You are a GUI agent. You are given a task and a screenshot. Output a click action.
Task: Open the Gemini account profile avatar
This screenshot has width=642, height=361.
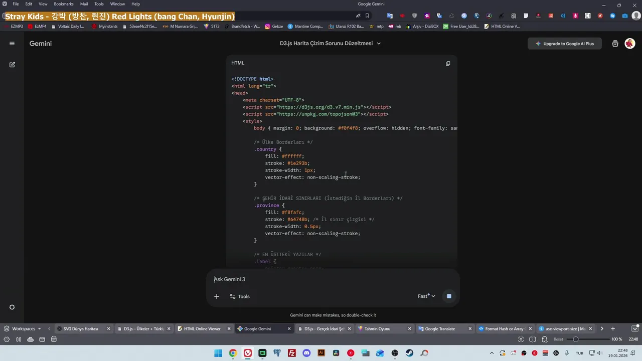(630, 44)
